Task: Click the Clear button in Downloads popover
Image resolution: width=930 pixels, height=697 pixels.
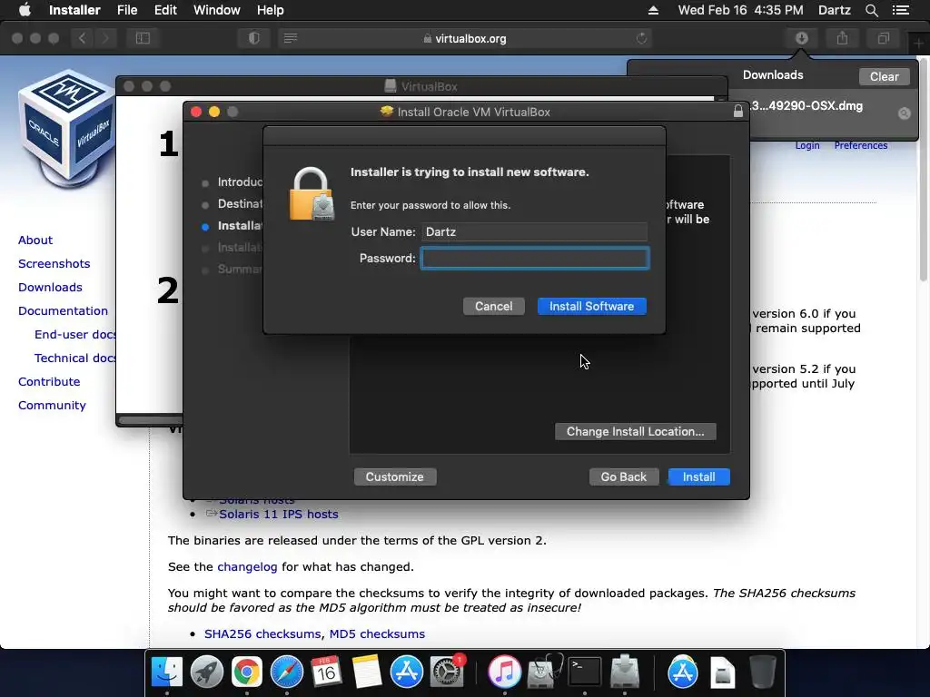Action: [x=884, y=76]
